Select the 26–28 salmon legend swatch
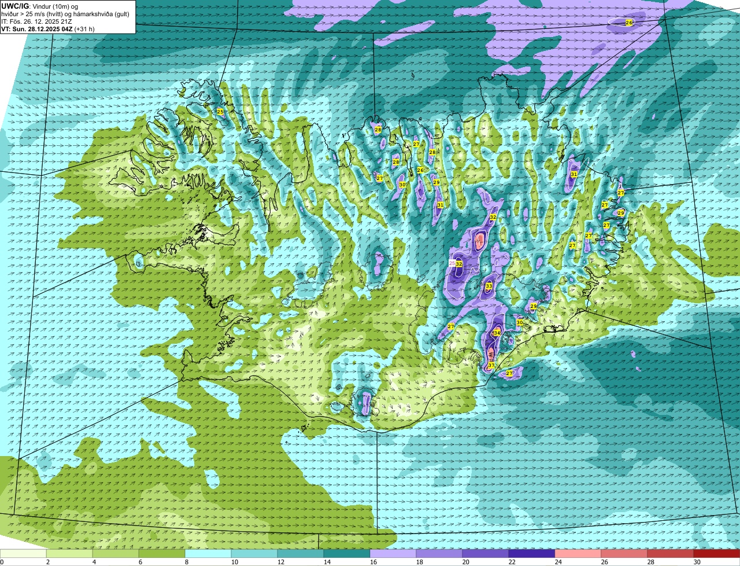This screenshot has width=740, height=566. coord(624,553)
